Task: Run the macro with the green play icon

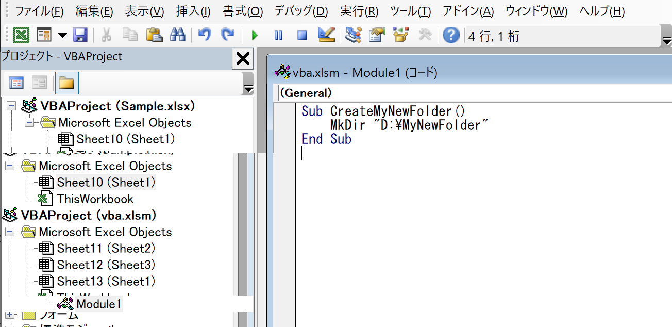Action: click(255, 36)
